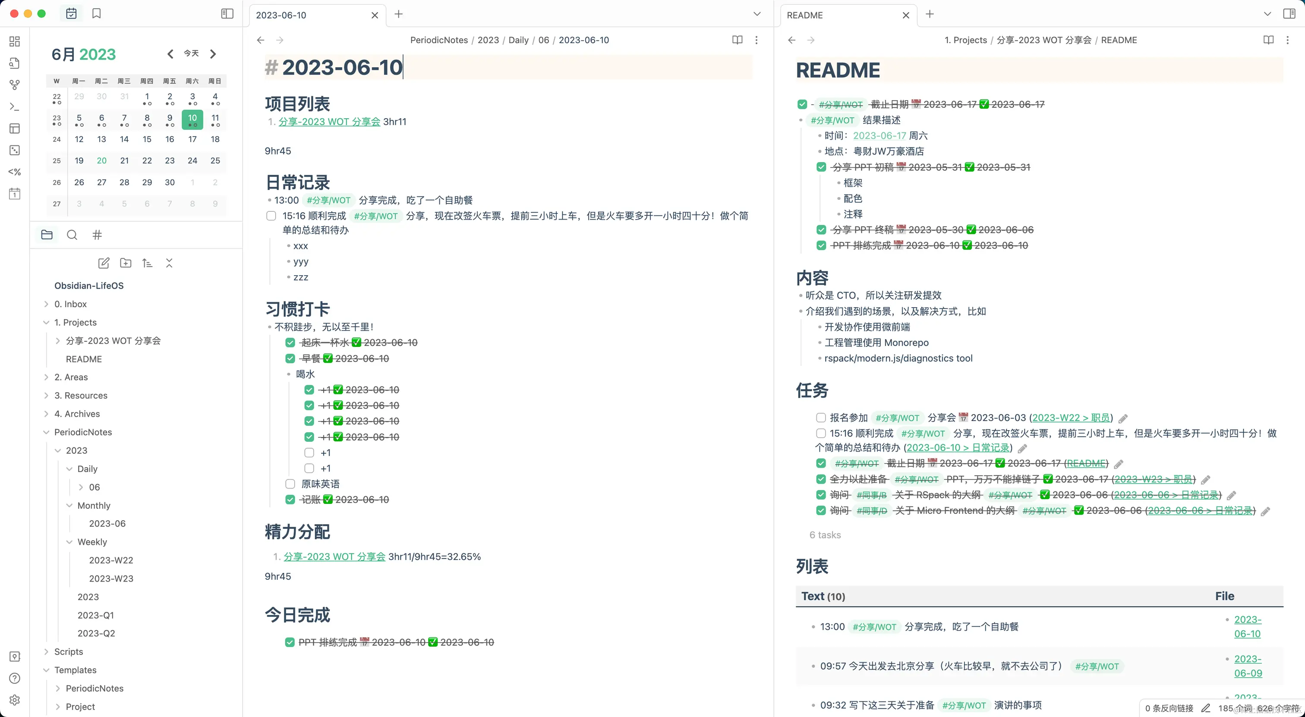
Task: Click new note icon in file explorer
Action: tap(103, 263)
